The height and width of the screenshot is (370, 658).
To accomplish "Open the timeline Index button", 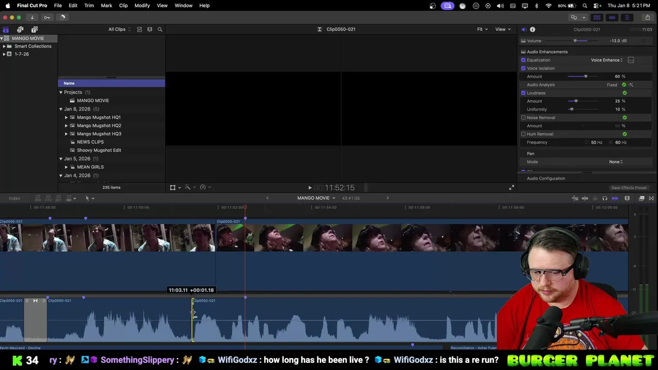I will 14,198.
